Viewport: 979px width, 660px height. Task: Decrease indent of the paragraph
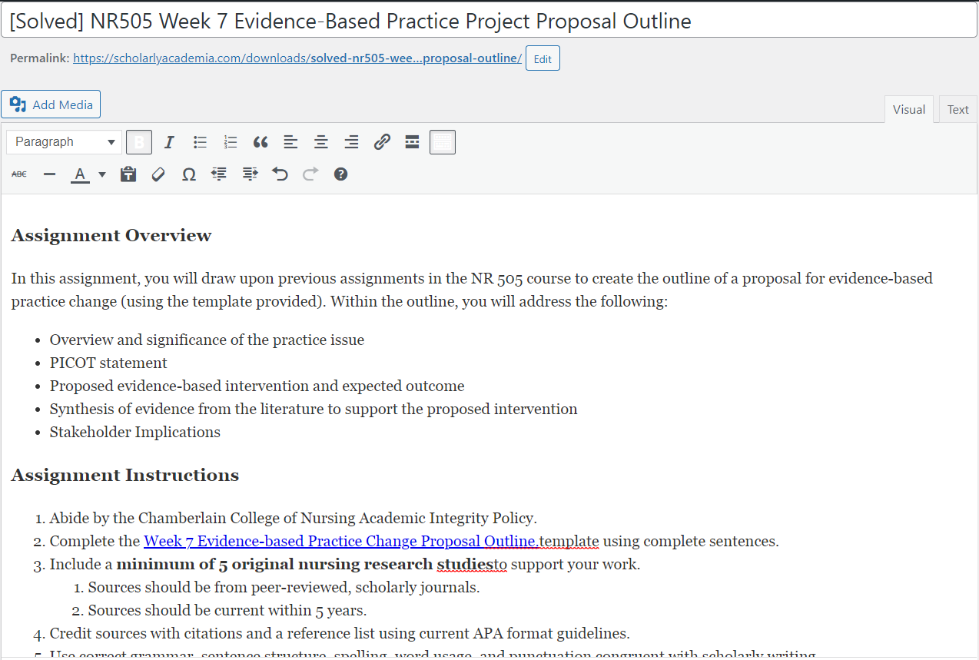coord(219,174)
